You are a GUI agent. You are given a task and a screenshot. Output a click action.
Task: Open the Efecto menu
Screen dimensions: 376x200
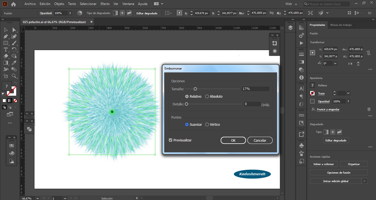click(105, 4)
